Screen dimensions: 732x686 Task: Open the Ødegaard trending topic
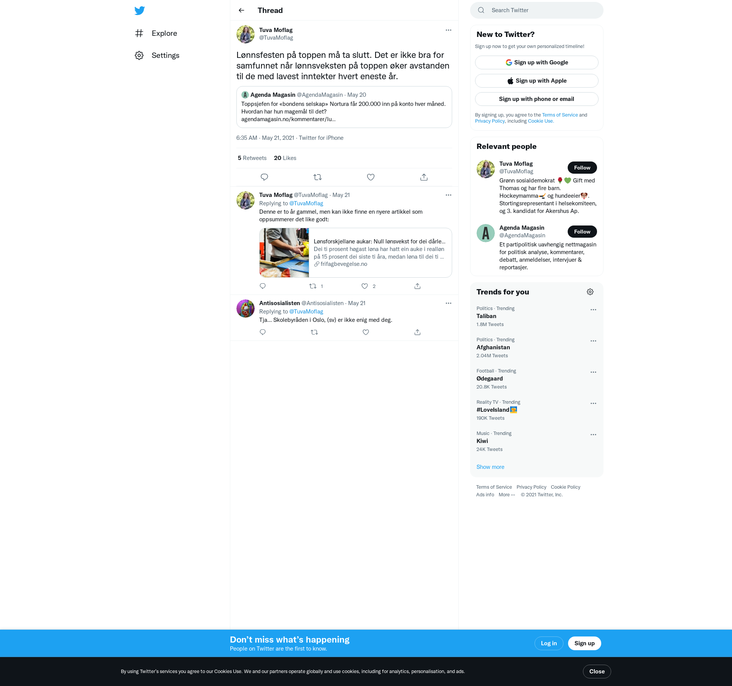pos(537,379)
